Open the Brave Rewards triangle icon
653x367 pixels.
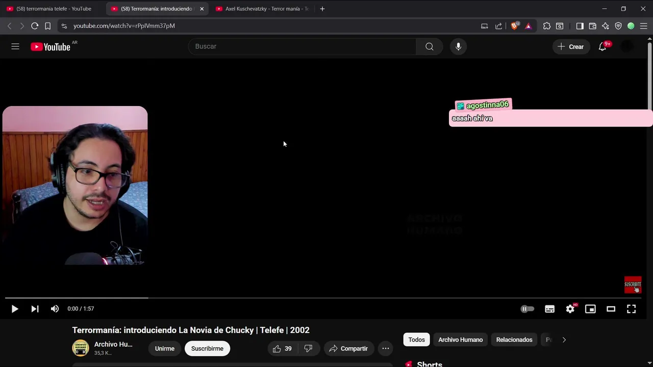coord(528,26)
